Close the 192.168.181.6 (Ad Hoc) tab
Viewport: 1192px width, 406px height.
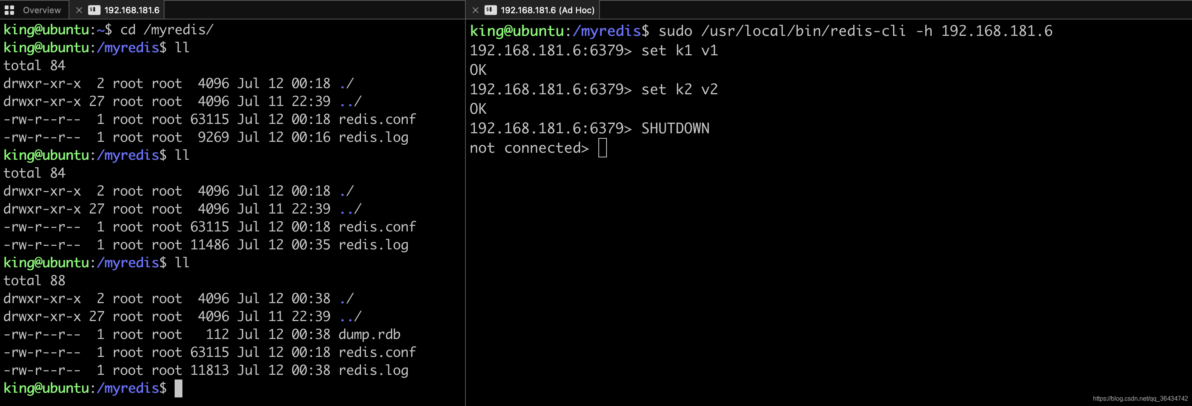click(x=475, y=10)
